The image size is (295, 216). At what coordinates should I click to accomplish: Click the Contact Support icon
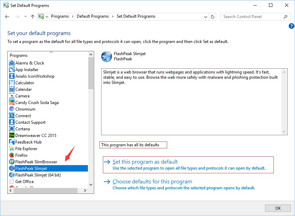12,122
